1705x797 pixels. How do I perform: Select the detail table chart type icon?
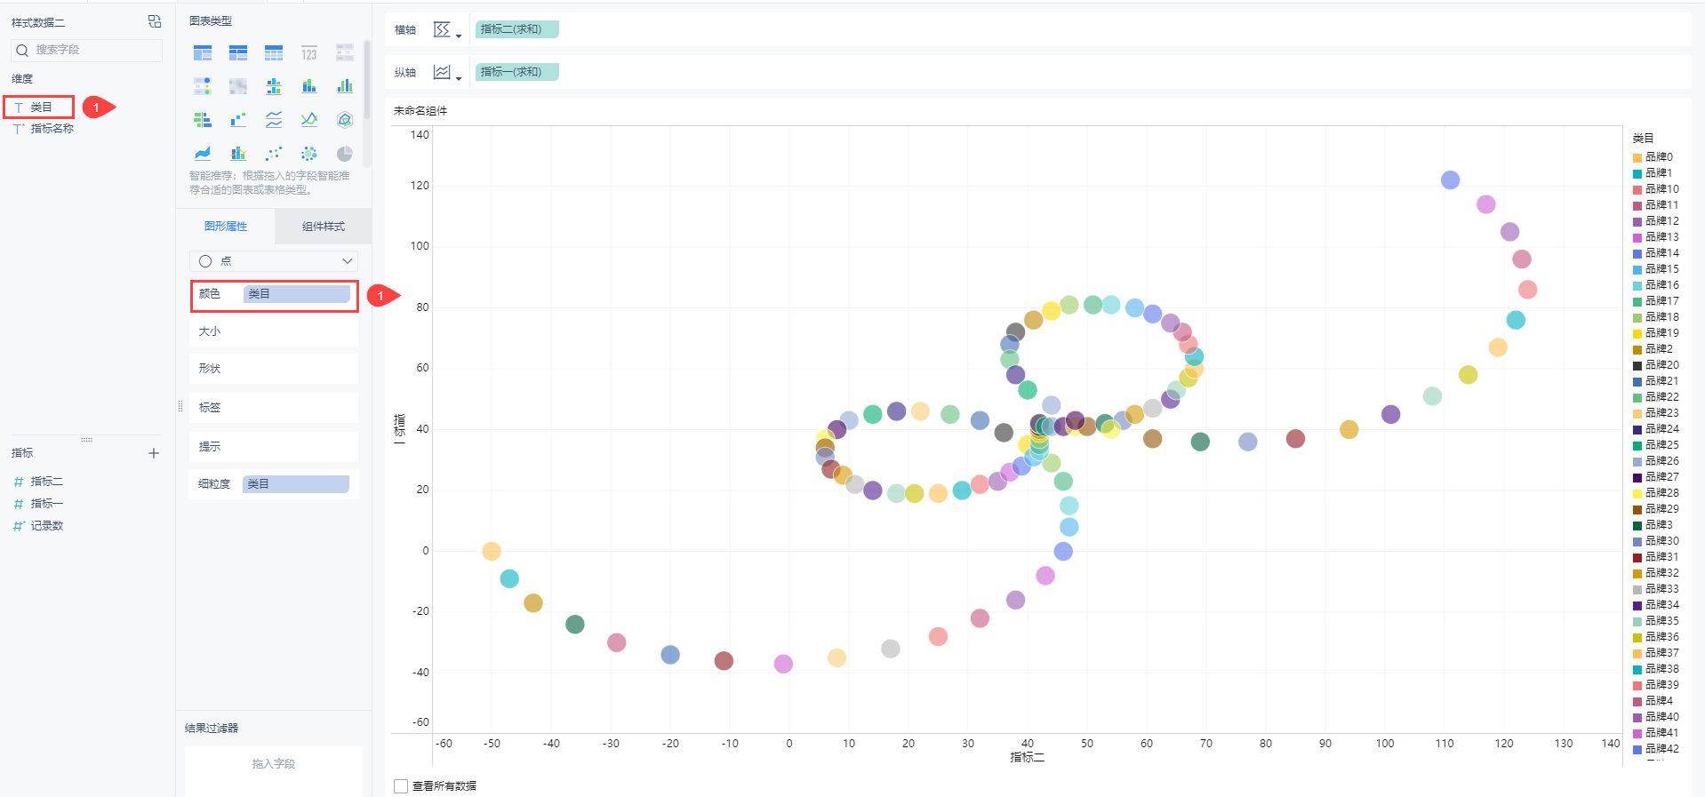[274, 53]
